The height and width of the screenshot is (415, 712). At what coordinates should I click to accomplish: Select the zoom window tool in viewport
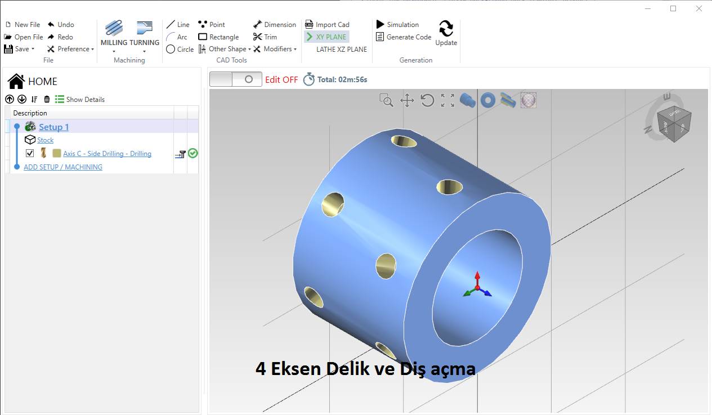tap(386, 101)
